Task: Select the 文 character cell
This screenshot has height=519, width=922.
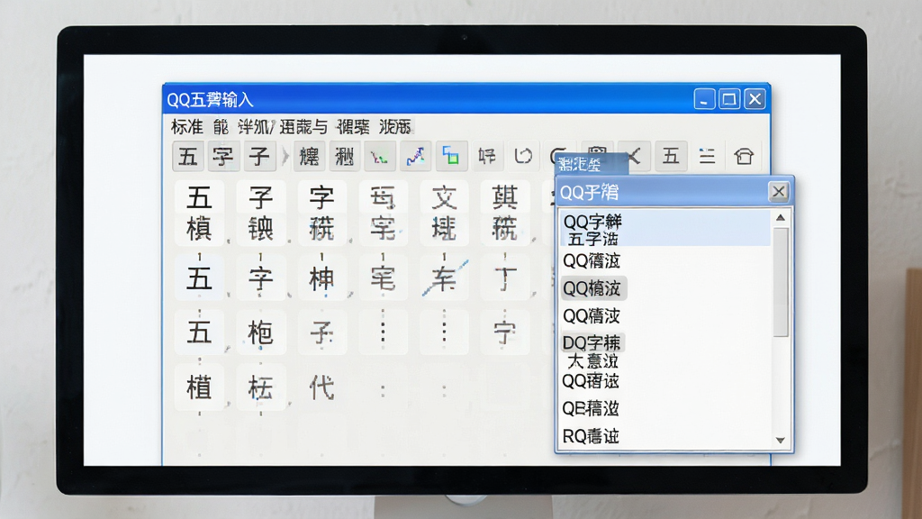Action: [x=444, y=197]
